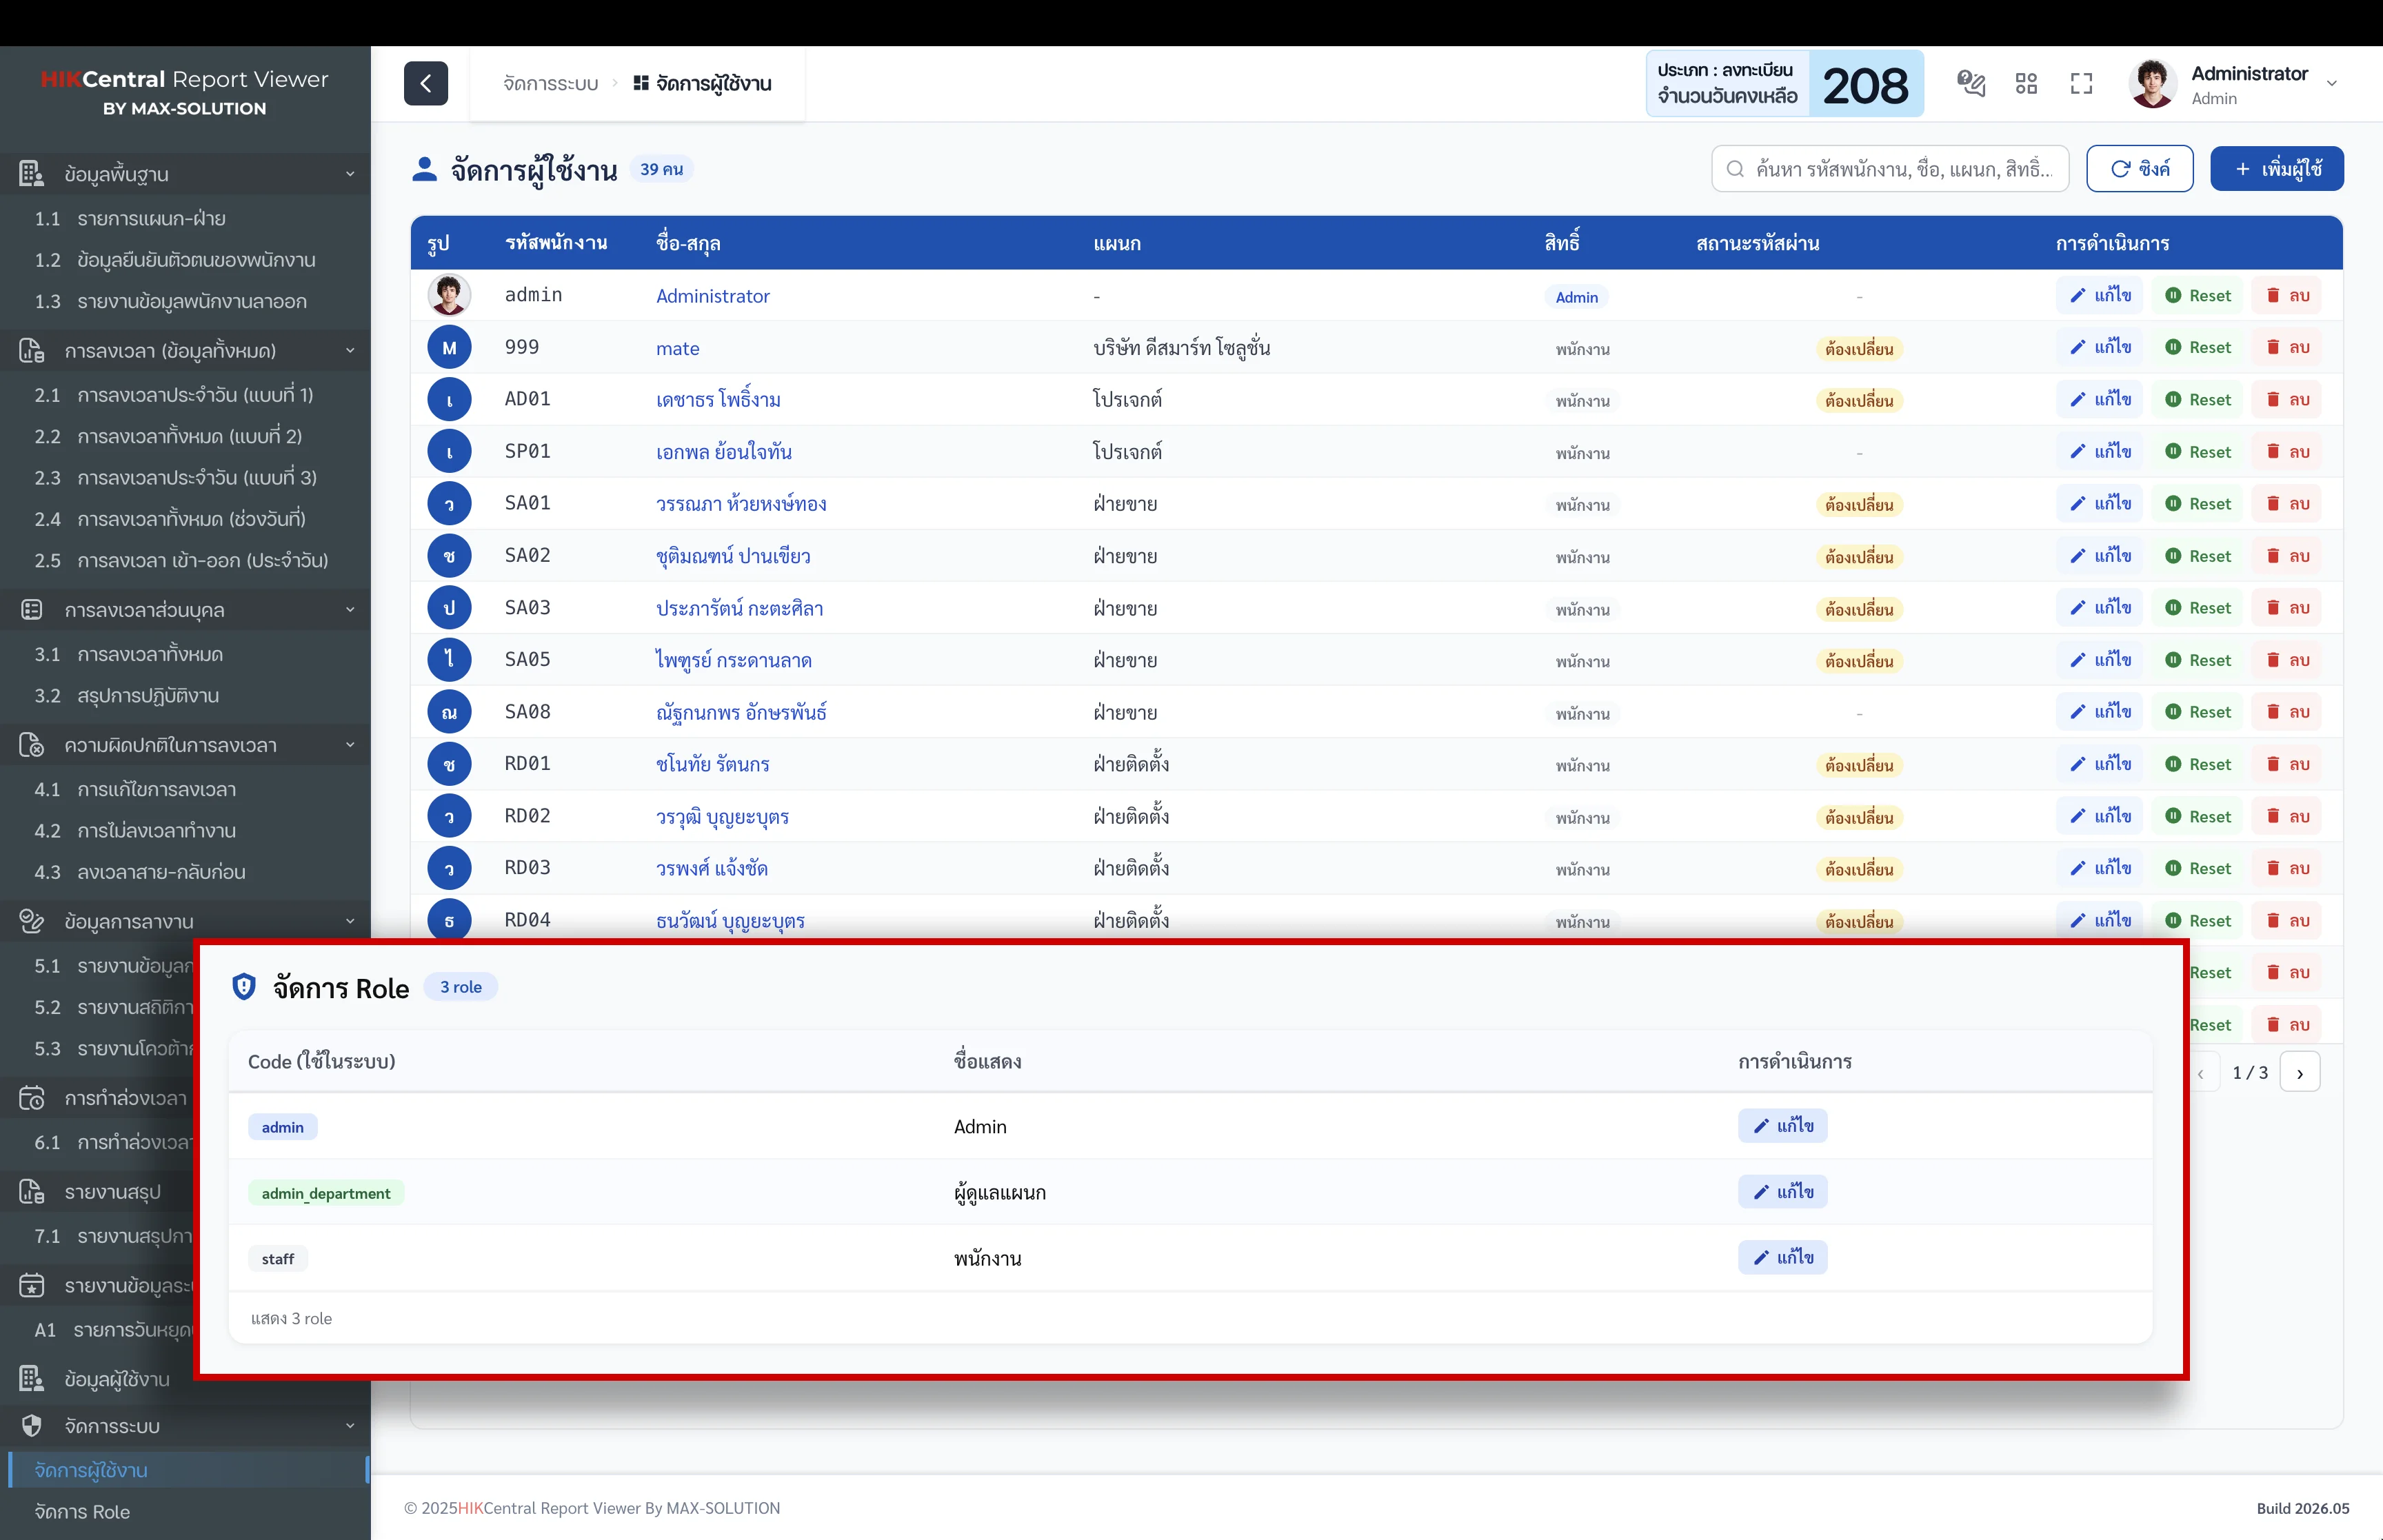Image resolution: width=2383 pixels, height=1540 pixels.
Task: Go to next page of user table
Action: click(x=2300, y=1073)
